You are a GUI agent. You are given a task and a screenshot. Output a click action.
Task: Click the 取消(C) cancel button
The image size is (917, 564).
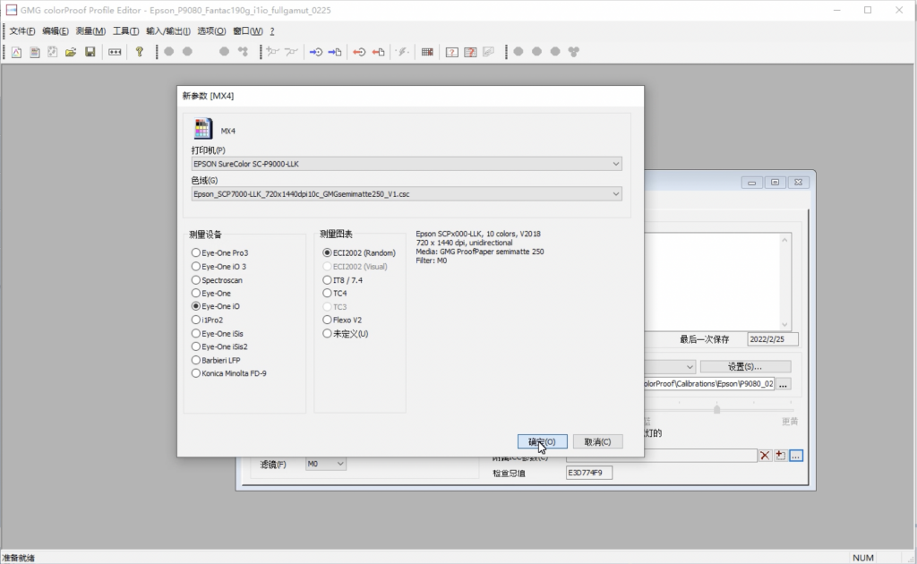click(597, 442)
